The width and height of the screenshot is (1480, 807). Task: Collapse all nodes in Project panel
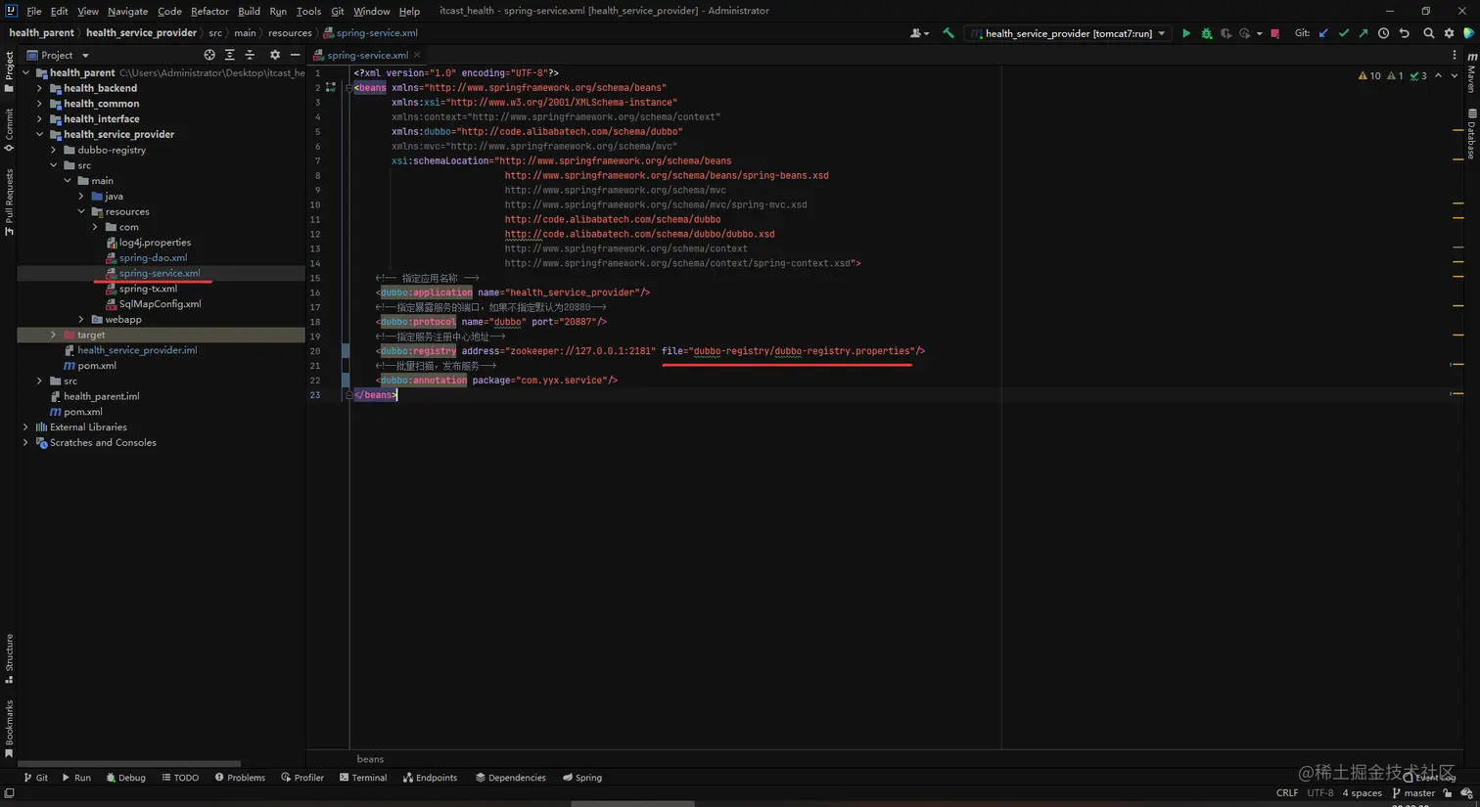pyautogui.click(x=251, y=55)
